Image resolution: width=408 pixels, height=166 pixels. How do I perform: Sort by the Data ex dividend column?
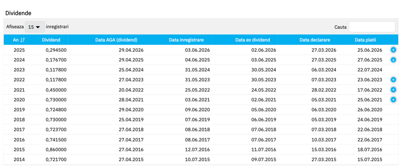pyautogui.click(x=253, y=40)
